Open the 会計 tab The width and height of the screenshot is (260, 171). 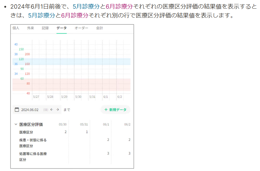tap(99, 28)
